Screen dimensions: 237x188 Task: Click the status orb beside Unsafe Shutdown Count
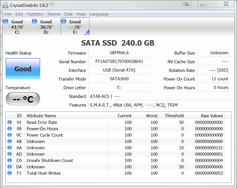pos(10,161)
